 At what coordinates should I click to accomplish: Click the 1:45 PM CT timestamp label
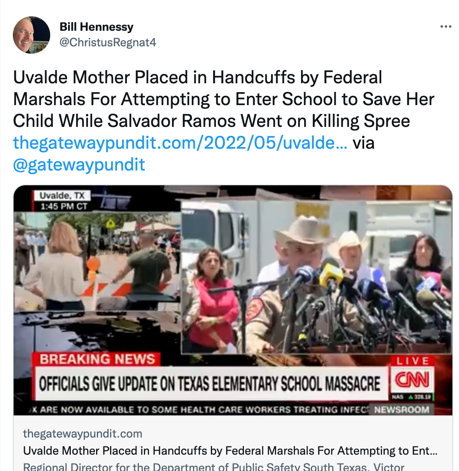point(64,206)
